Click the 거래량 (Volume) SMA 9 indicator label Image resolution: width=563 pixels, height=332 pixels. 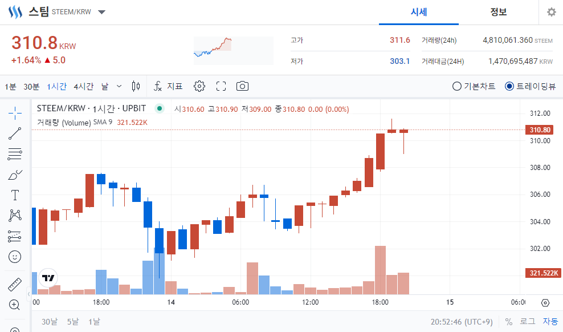pos(75,123)
